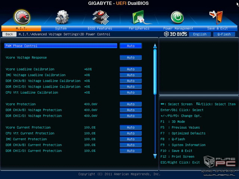Viewport: 239px width, 179px height.
Task: Switch to the System tab
Action: tap(60, 28)
